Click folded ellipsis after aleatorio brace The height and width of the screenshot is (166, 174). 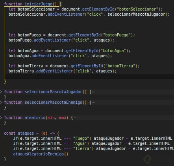(x=75, y=118)
